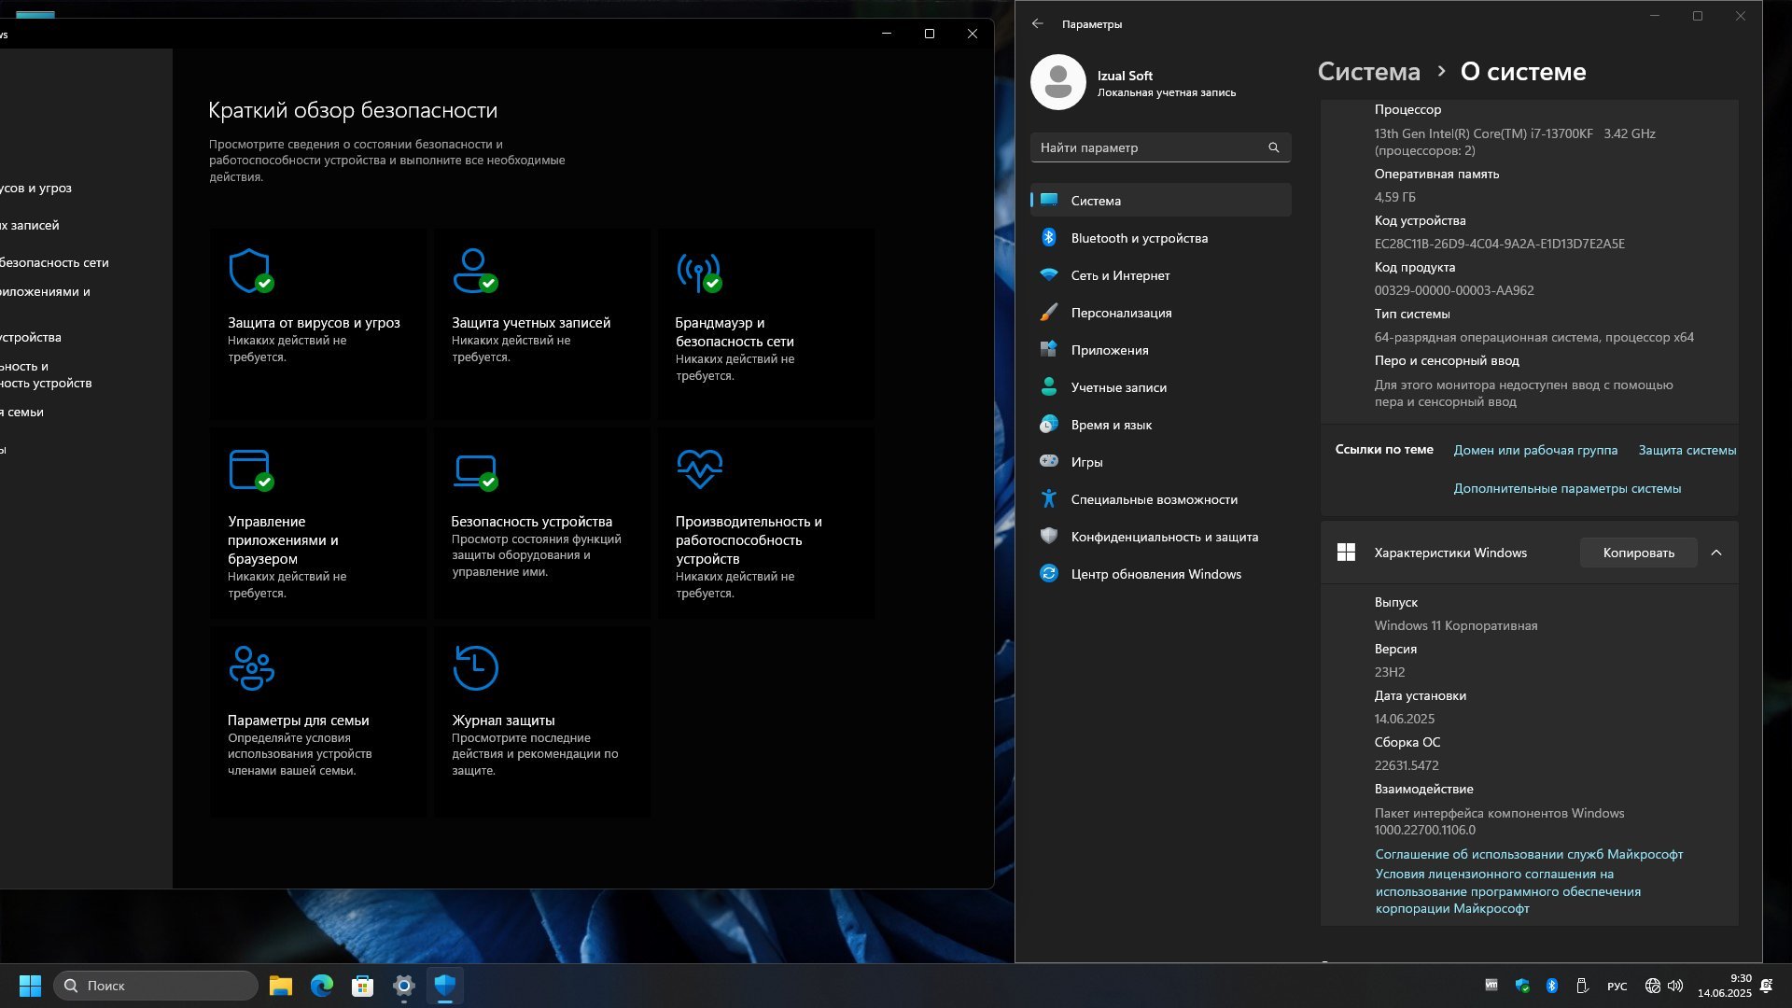Open volume speaker icon in tray
This screenshot has height=1008, width=1792.
1675,986
